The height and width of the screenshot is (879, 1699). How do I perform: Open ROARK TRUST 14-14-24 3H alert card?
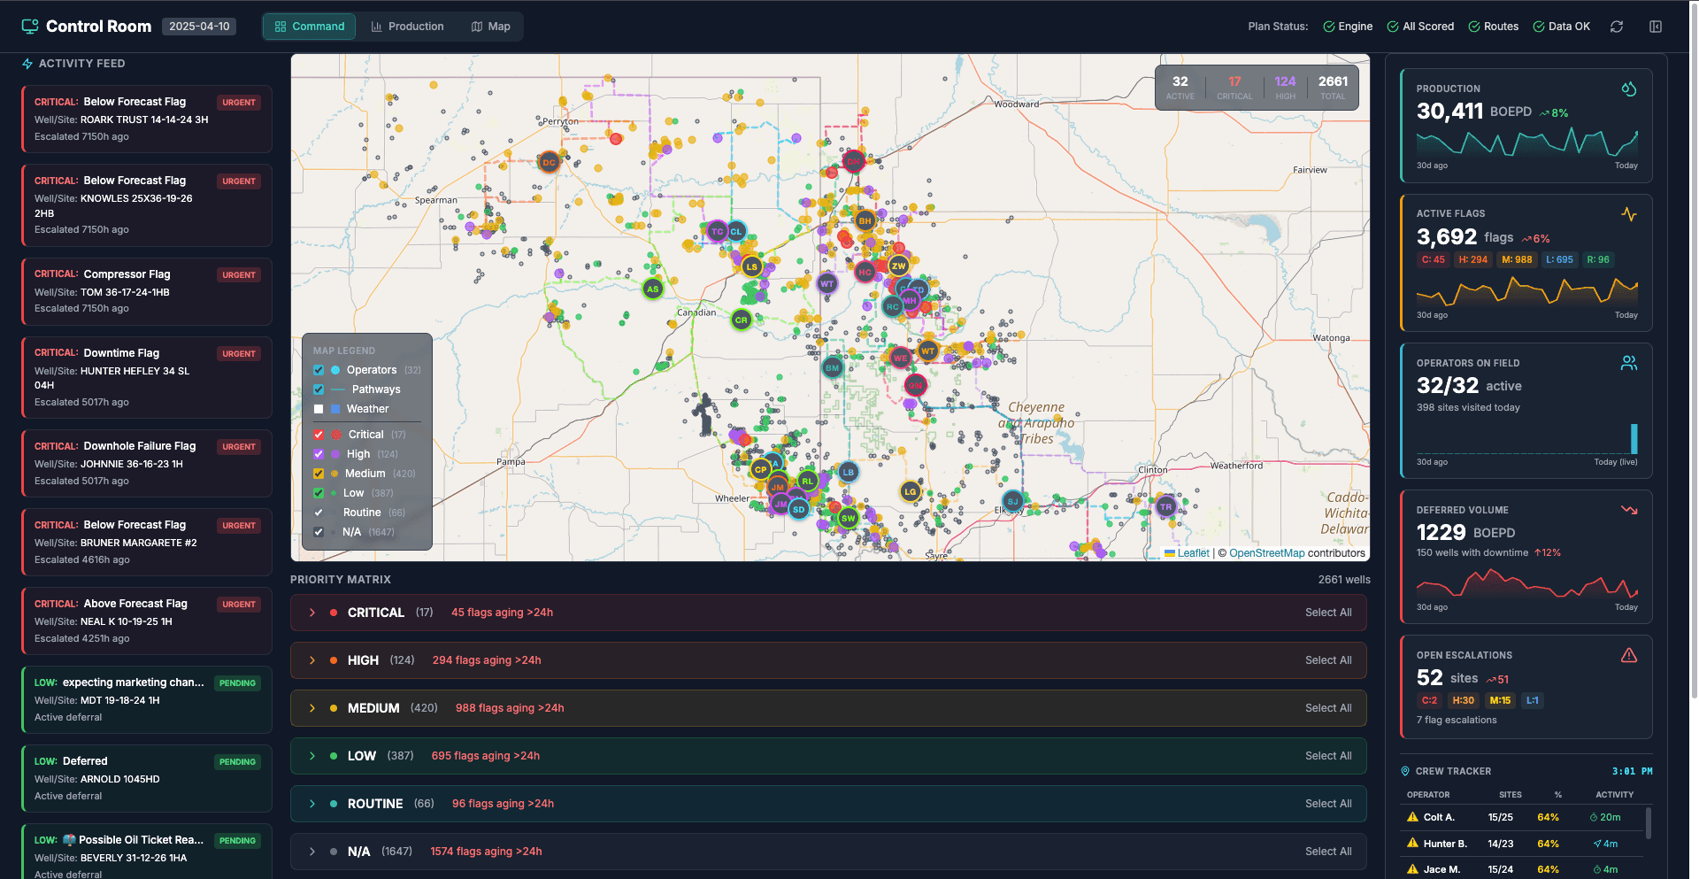[146, 120]
